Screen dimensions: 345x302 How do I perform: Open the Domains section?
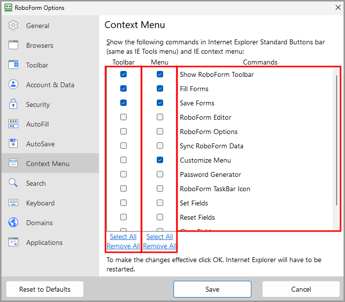[x=50, y=222]
